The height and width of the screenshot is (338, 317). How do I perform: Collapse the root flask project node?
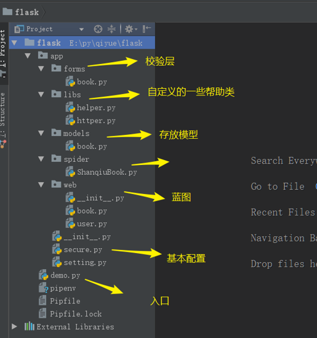pyautogui.click(x=14, y=42)
